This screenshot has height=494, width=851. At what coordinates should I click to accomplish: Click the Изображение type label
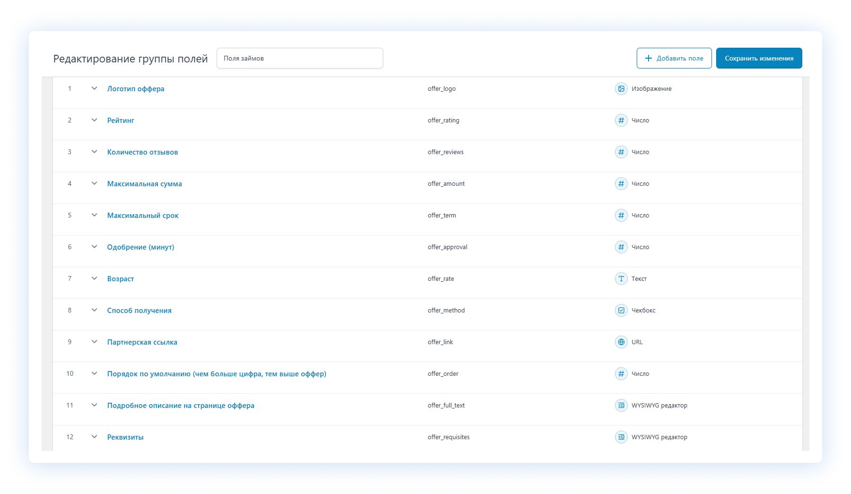point(651,89)
